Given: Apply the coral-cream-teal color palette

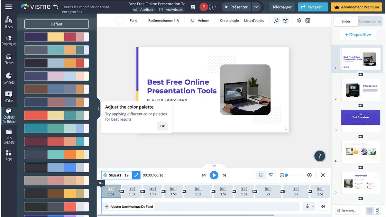Looking at the screenshot, I should (57, 115).
